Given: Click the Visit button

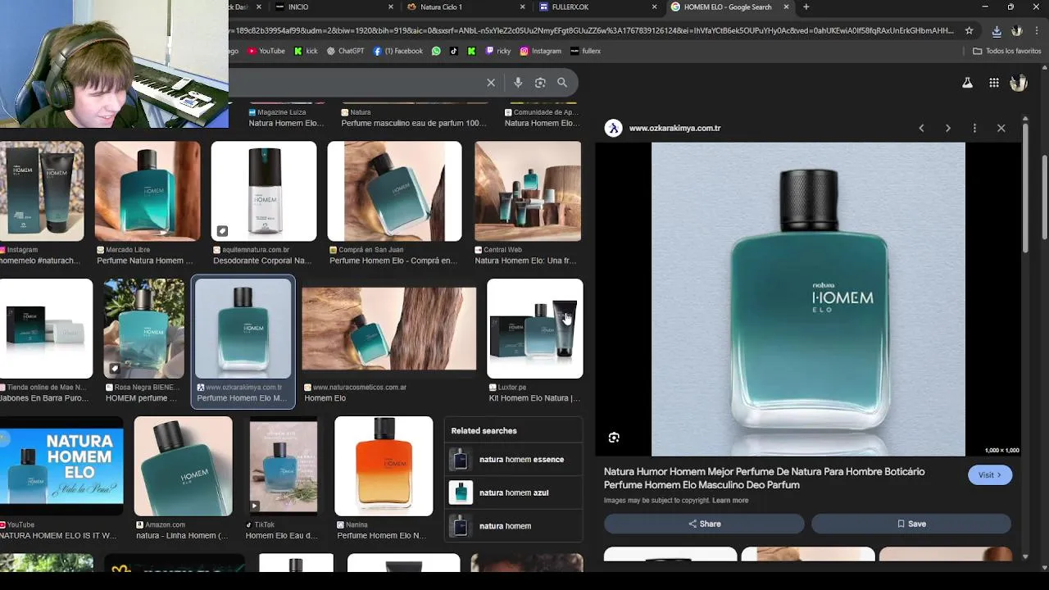Looking at the screenshot, I should (990, 475).
